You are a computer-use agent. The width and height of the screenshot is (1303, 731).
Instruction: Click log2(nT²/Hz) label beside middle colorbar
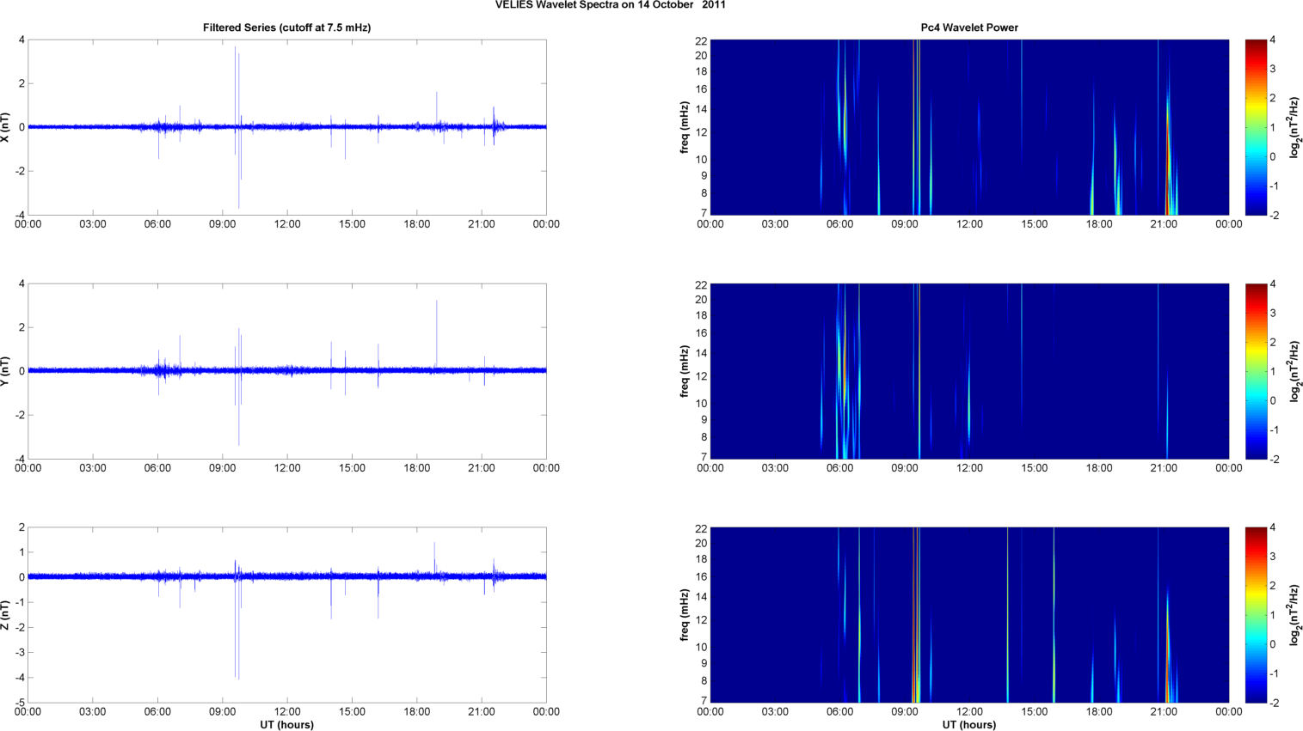tap(1294, 371)
